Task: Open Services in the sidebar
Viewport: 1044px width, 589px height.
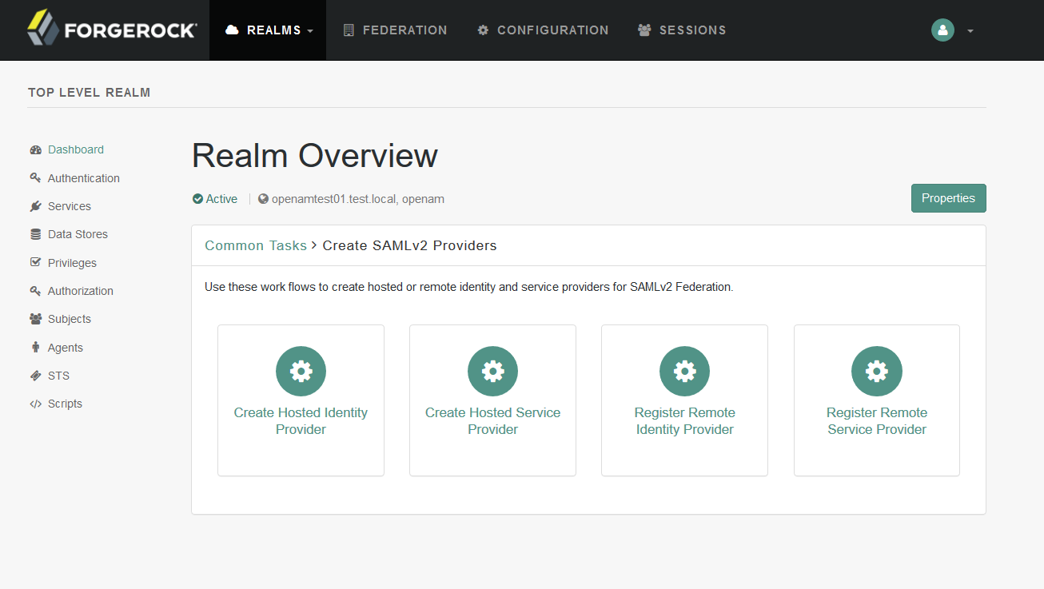Action: [70, 206]
